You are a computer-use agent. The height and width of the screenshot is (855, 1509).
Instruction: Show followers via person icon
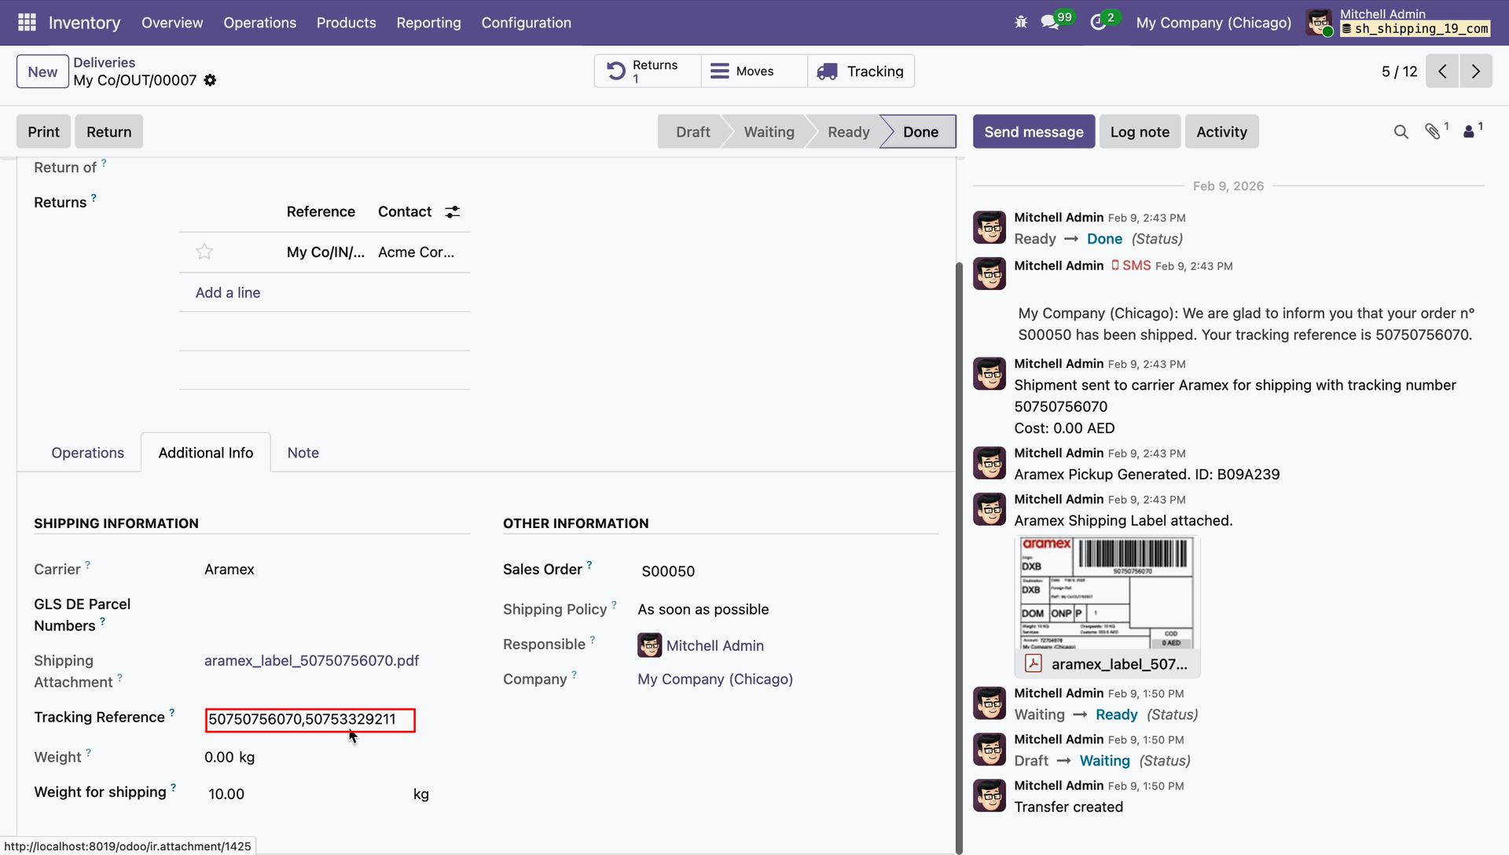pyautogui.click(x=1468, y=132)
